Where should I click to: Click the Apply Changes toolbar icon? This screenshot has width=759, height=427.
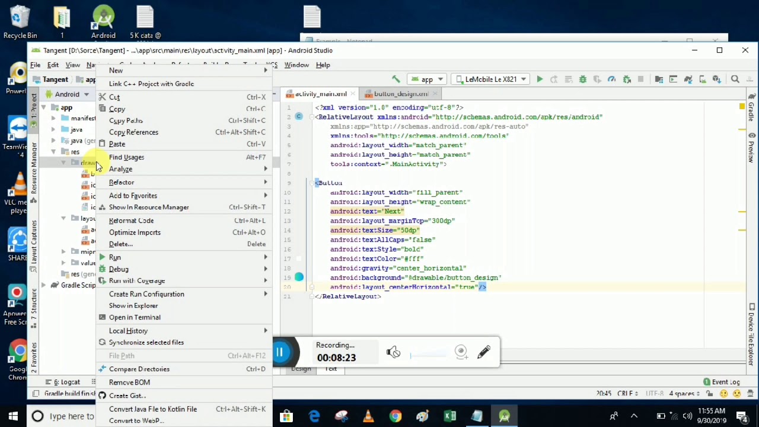coord(554,79)
